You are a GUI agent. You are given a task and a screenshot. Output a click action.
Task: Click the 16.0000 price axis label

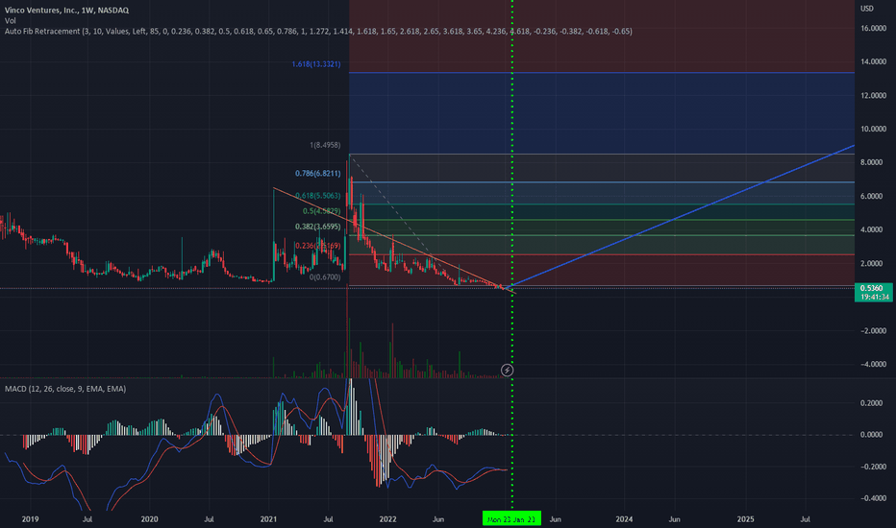click(x=873, y=28)
